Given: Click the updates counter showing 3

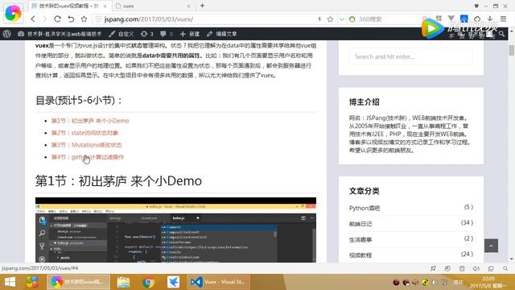Looking at the screenshot, I should [x=147, y=34].
